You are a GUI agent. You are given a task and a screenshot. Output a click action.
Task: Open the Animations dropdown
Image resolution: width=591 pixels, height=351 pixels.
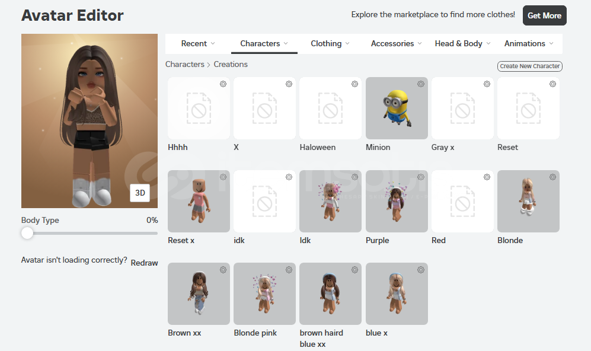point(528,44)
